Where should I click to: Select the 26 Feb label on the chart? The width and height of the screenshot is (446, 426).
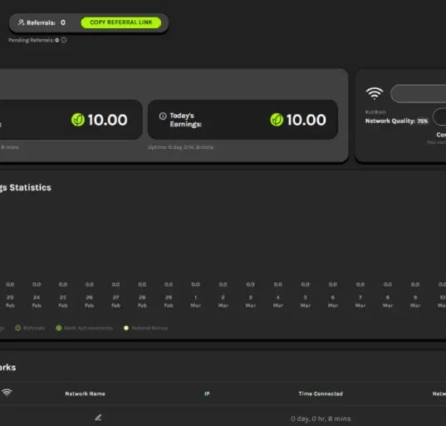tap(90, 301)
